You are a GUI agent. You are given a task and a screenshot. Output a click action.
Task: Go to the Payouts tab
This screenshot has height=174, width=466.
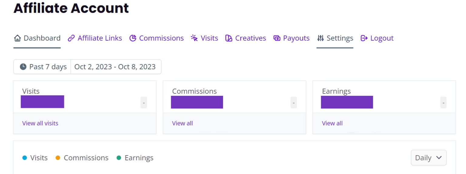click(x=296, y=38)
